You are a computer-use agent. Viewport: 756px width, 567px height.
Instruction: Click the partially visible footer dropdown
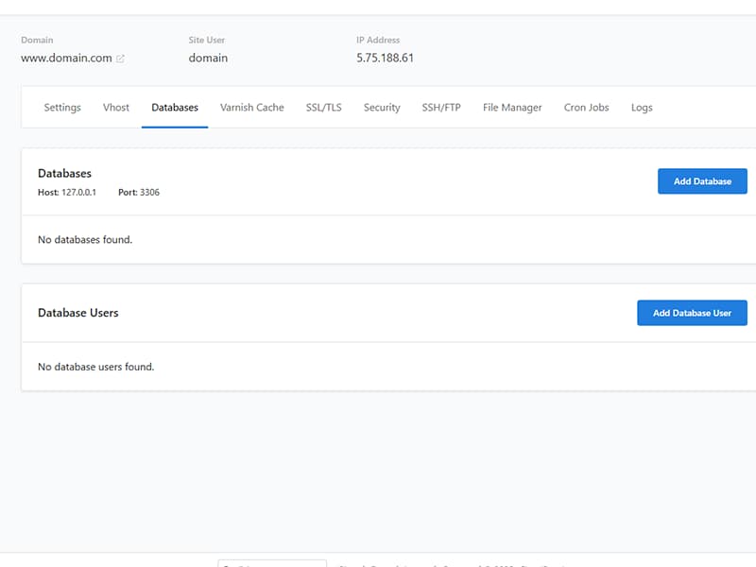272,563
